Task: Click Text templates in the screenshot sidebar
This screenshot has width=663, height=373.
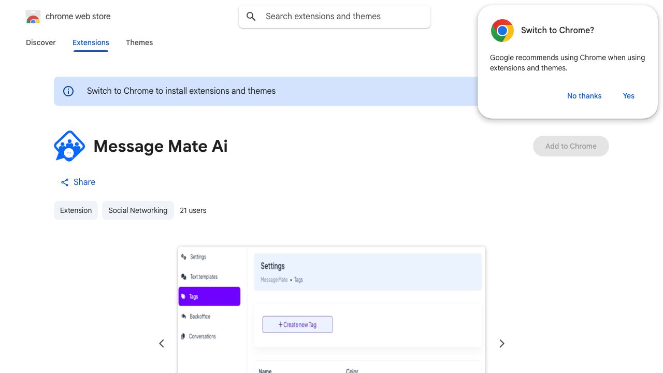Action: pyautogui.click(x=200, y=277)
